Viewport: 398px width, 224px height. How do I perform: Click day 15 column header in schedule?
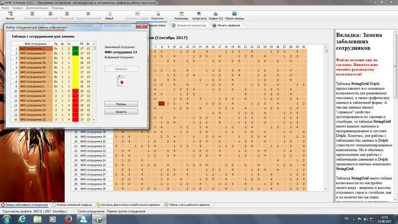(207, 47)
